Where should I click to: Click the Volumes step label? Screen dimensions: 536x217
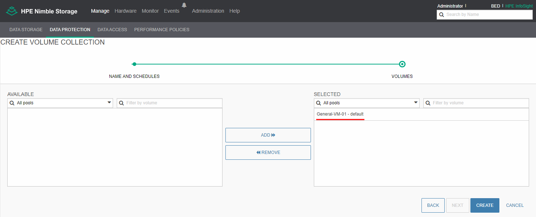402,76
